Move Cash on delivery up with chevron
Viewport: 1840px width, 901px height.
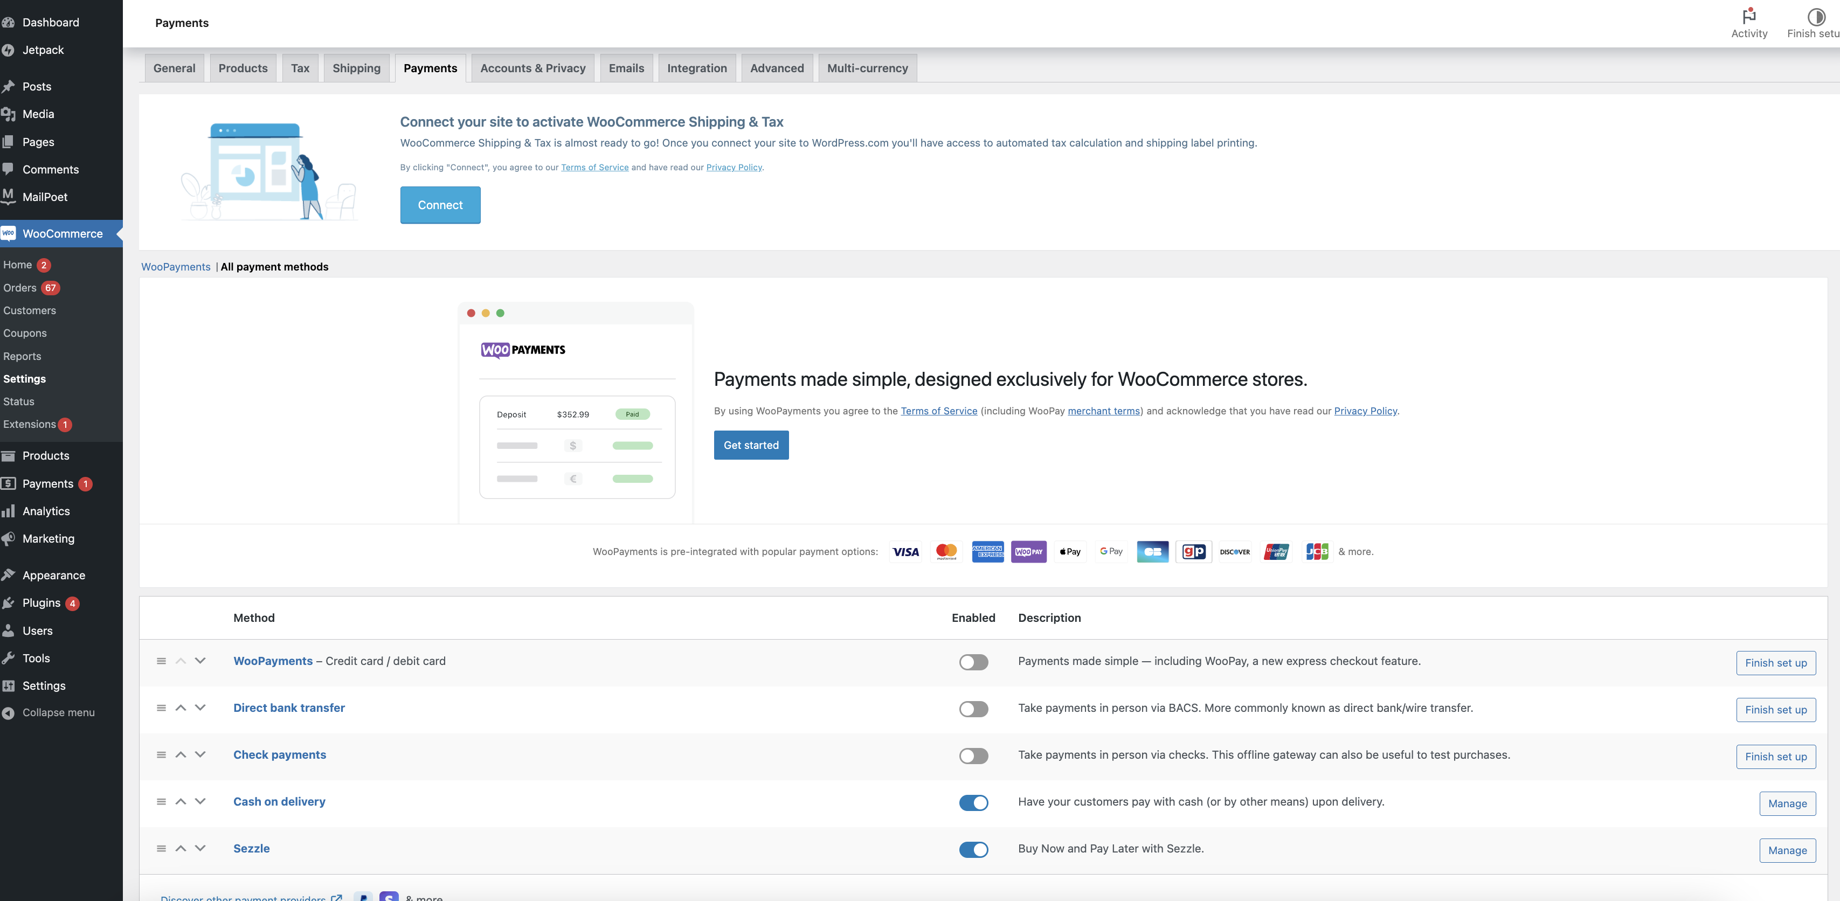[181, 802]
